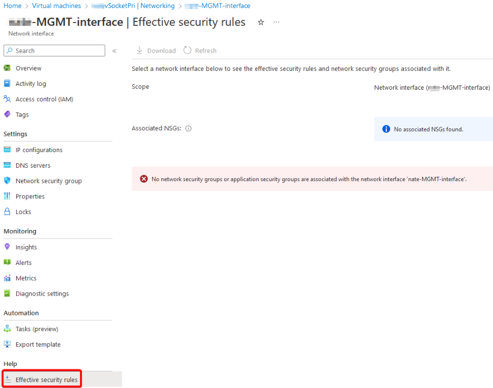Viewport: 493px width, 388px height.
Task: Collapse the sidebar with the double chevron
Action: pyautogui.click(x=115, y=51)
